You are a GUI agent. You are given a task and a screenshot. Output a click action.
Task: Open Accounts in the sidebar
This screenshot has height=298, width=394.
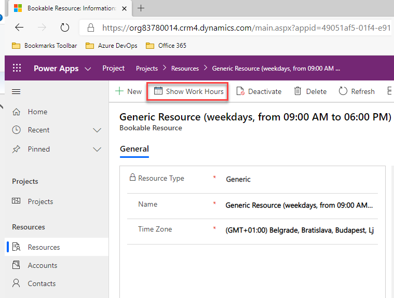coord(43,265)
